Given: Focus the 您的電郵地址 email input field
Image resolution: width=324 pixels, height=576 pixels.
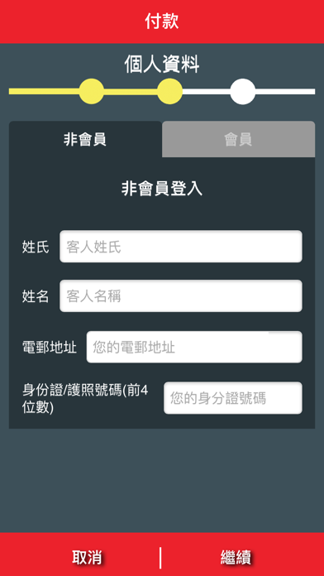Looking at the screenshot, I should pyautogui.click(x=194, y=347).
